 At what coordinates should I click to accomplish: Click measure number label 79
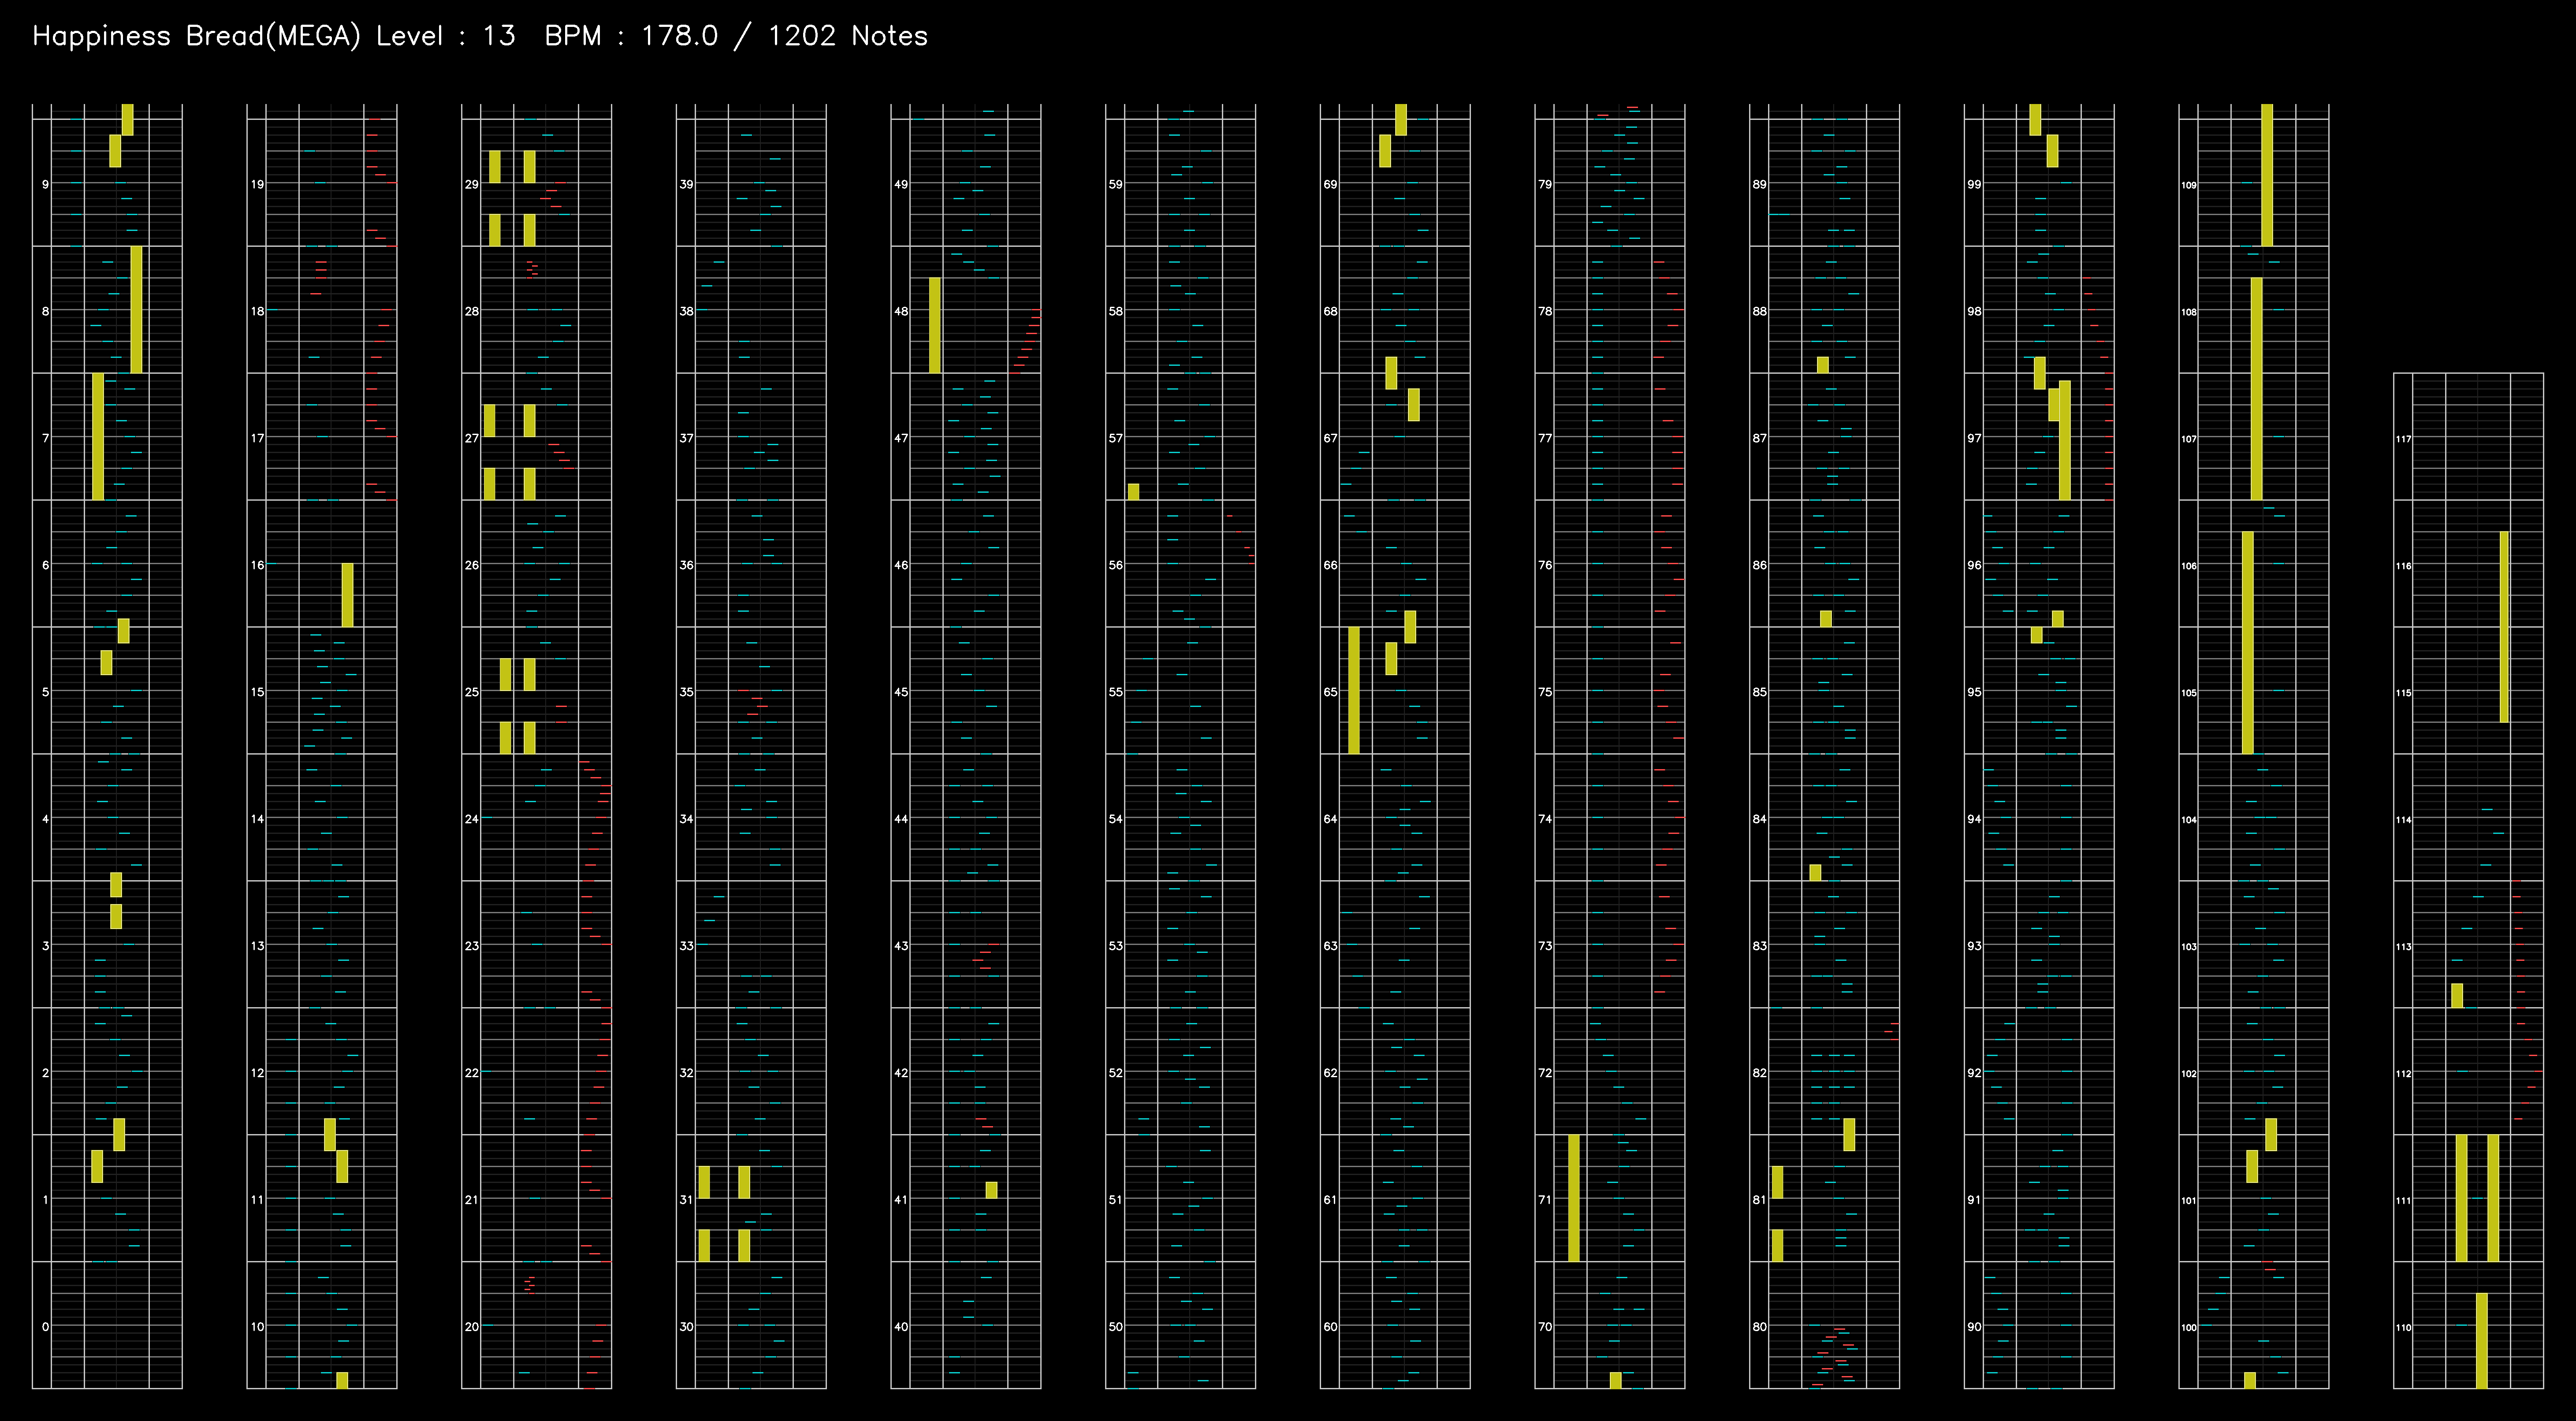pos(1545,184)
